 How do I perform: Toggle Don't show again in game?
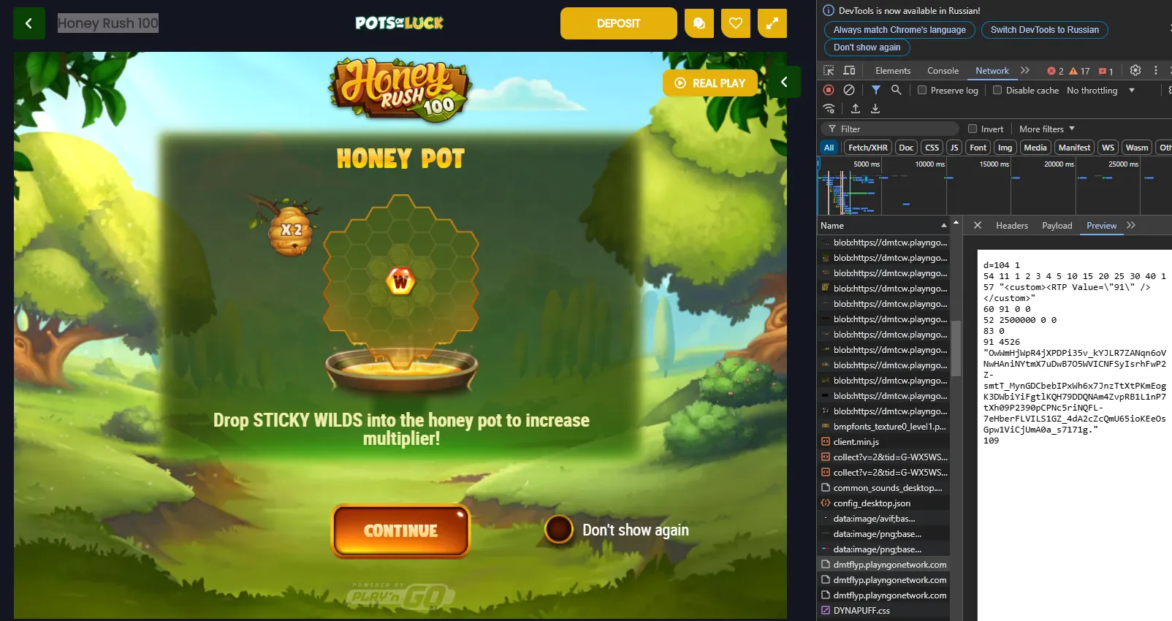click(x=559, y=530)
